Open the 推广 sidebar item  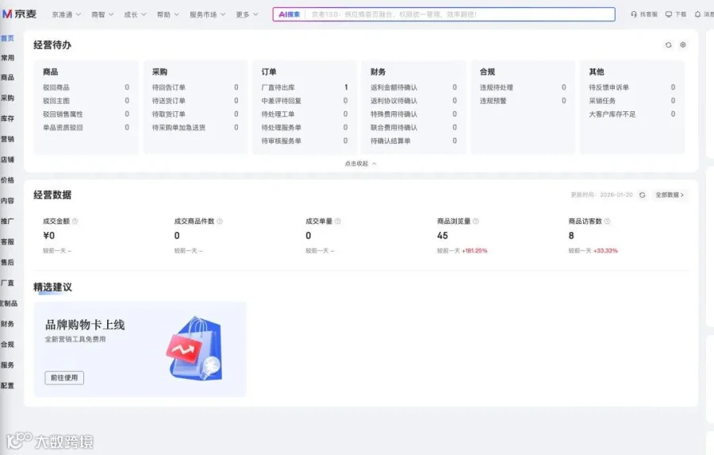point(7,221)
